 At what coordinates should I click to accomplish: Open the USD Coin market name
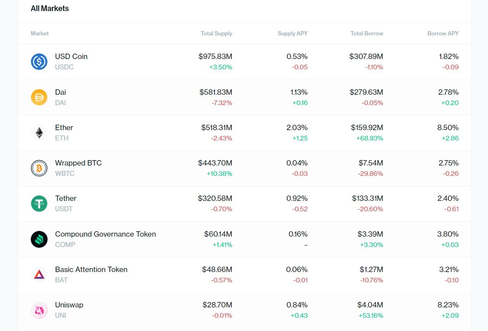(x=71, y=56)
